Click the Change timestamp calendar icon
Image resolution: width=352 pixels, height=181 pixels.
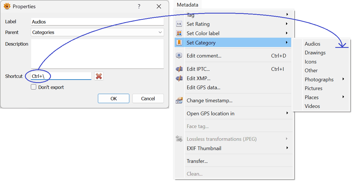click(179, 101)
